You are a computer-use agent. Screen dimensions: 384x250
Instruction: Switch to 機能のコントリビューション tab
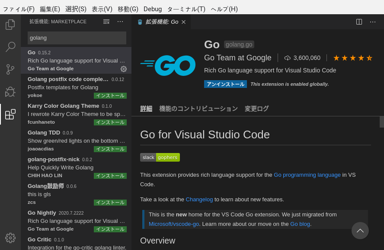[x=198, y=109]
